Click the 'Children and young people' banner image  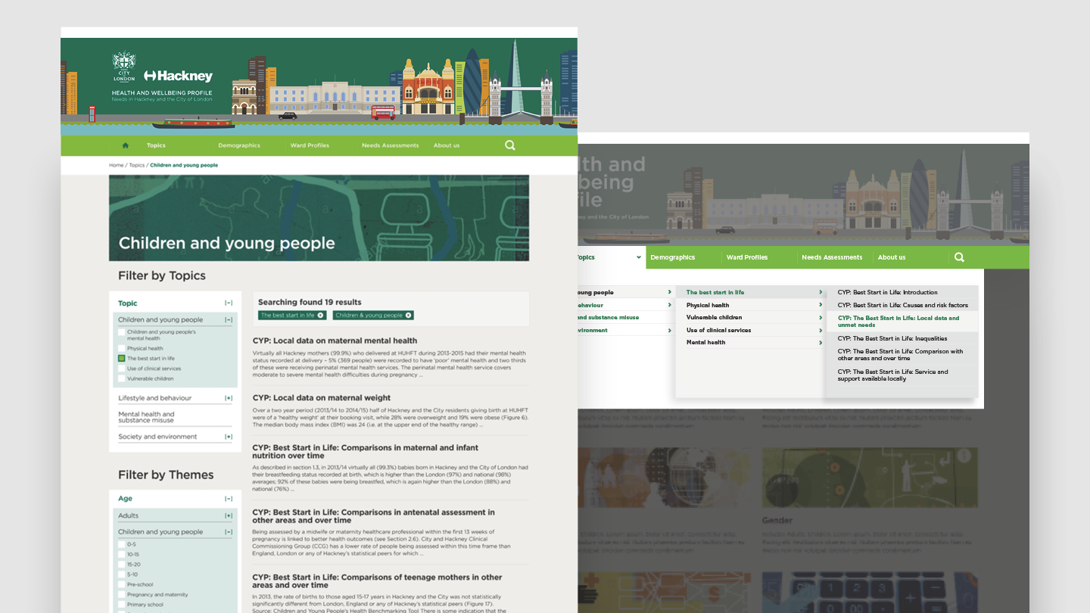pyautogui.click(x=319, y=217)
